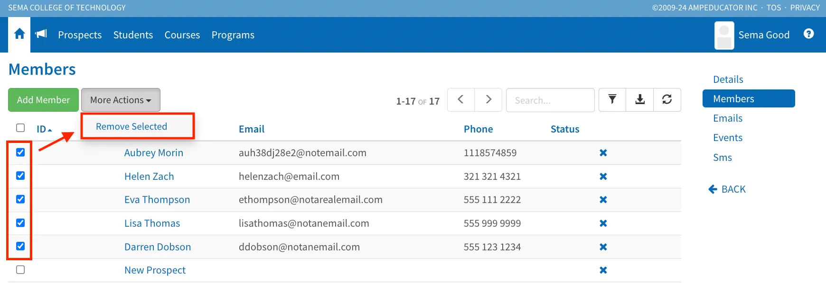826x283 pixels.
Task: Uncheck the Aubrey Morin row checkbox
Action: 20,152
